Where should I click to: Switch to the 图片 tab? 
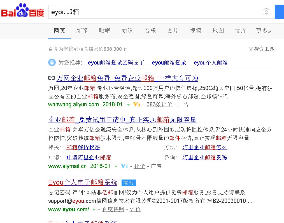tap(173, 31)
